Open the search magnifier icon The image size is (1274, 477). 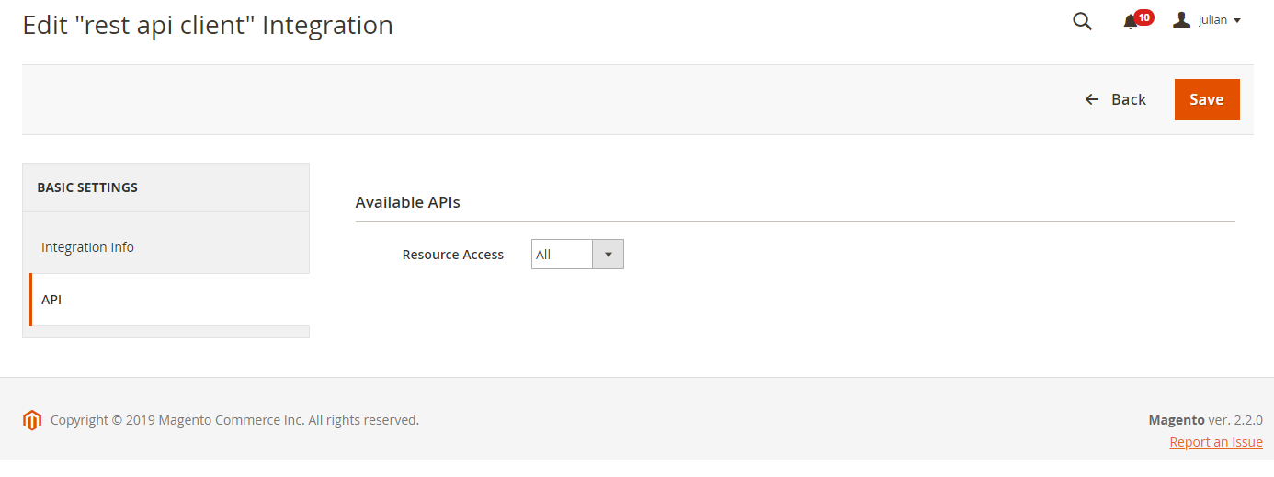click(x=1082, y=21)
